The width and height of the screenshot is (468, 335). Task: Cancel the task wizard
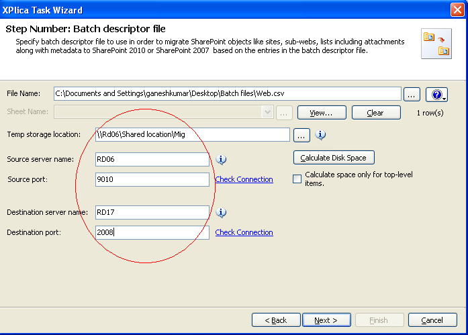pyautogui.click(x=432, y=320)
